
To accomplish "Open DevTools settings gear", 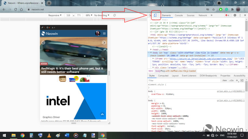I will (235, 15).
